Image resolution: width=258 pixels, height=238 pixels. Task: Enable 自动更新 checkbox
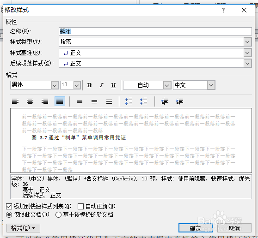coord(80,206)
